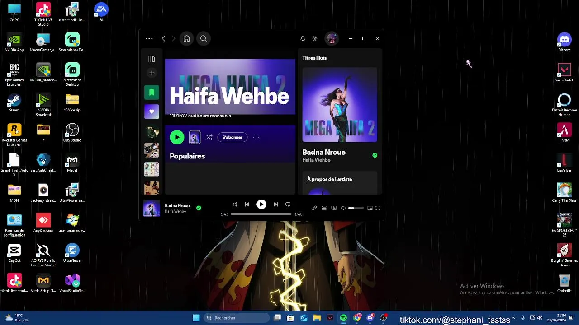579x325 pixels.
Task: Toggle liked checkmark in the player bar
Action: point(199,208)
